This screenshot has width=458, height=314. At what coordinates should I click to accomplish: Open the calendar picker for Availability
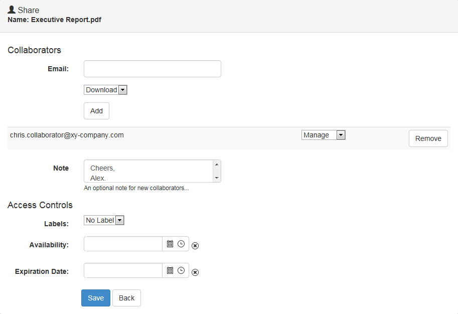click(x=170, y=244)
